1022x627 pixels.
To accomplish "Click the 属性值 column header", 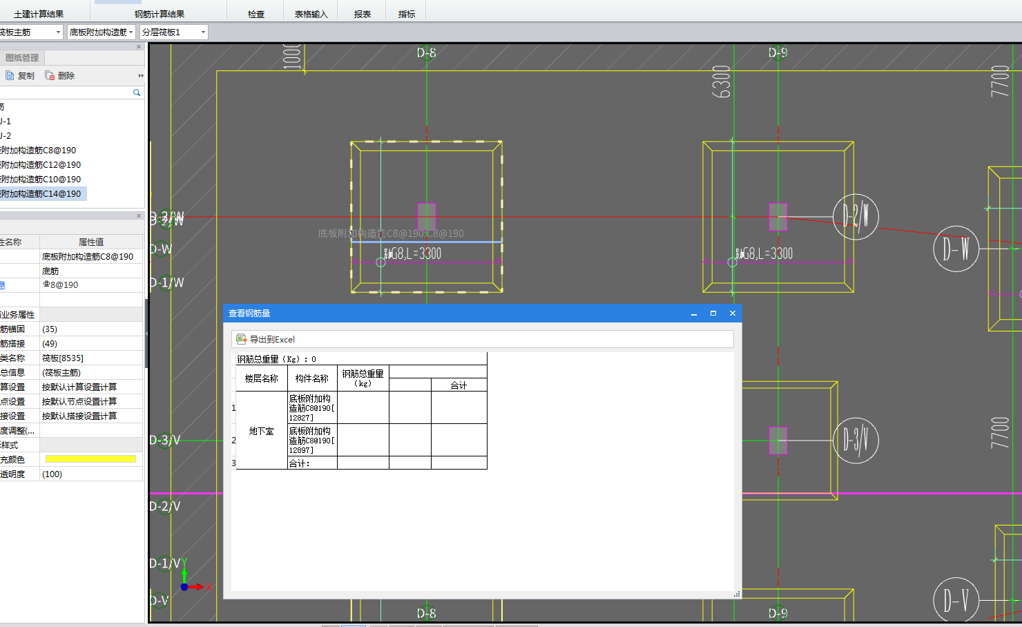I will 91,242.
